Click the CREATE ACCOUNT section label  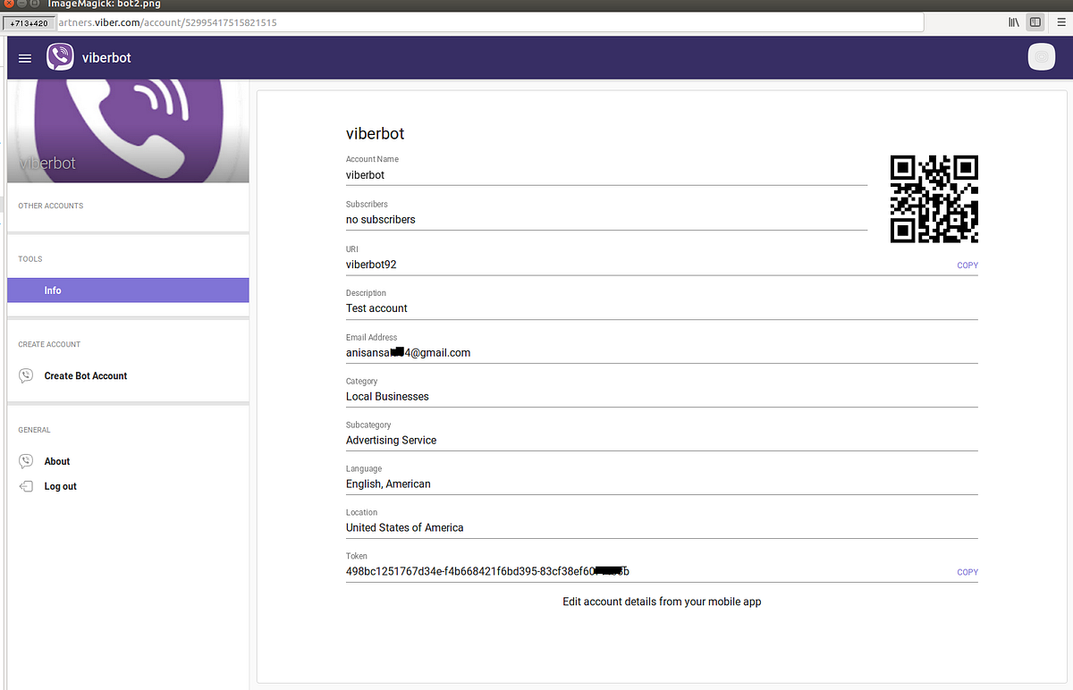[x=49, y=344]
